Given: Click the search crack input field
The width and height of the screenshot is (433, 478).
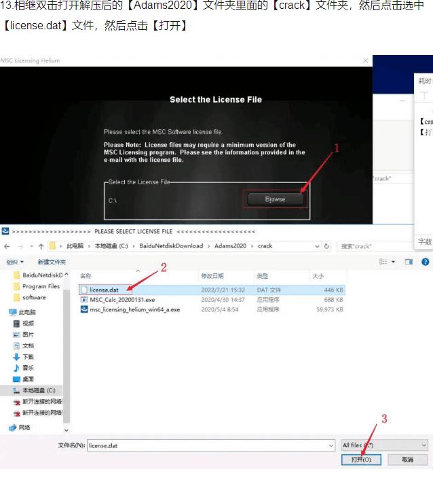Looking at the screenshot, I should click(375, 246).
